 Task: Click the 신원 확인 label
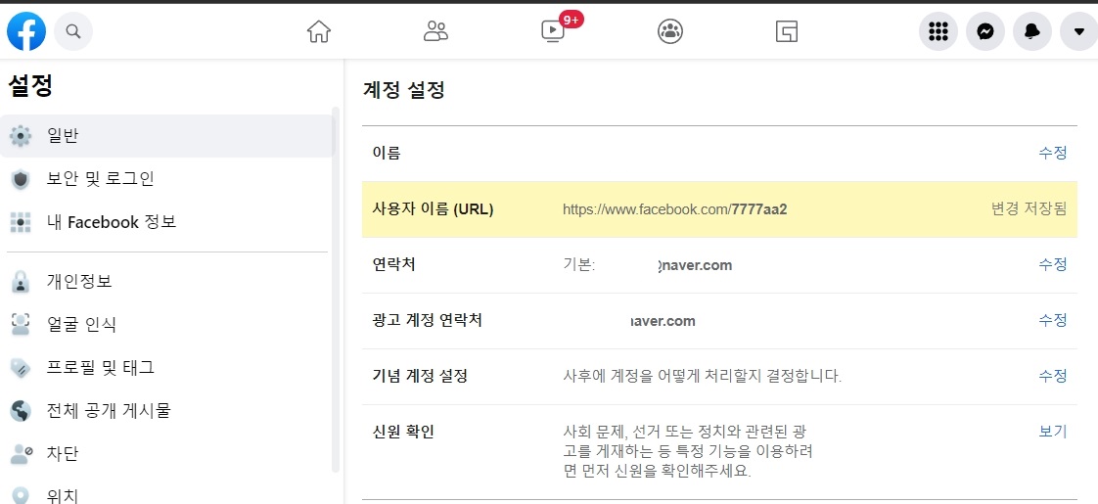[x=402, y=432]
